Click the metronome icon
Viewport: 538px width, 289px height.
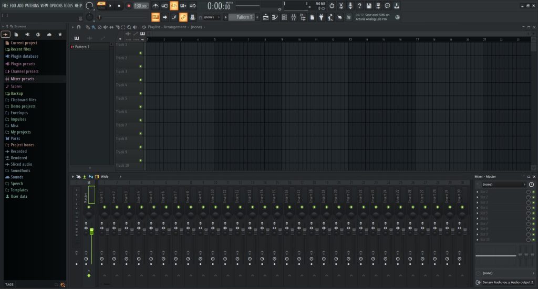(156, 6)
